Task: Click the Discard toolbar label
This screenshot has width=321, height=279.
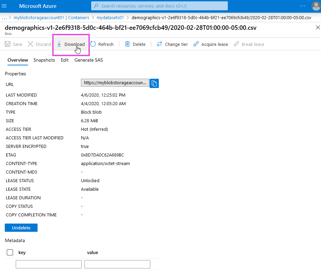Action: point(43,44)
